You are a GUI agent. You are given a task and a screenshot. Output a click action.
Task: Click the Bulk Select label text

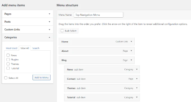tap(71, 31)
